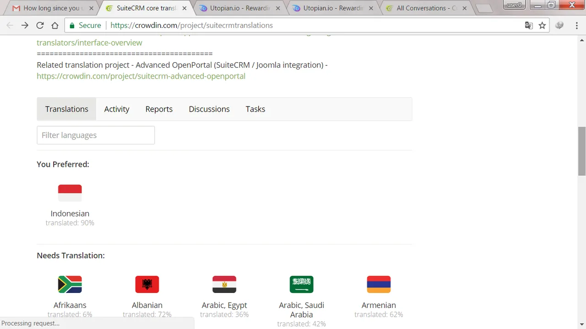The width and height of the screenshot is (586, 329).
Task: Click the browser back arrow
Action: pyautogui.click(x=10, y=26)
